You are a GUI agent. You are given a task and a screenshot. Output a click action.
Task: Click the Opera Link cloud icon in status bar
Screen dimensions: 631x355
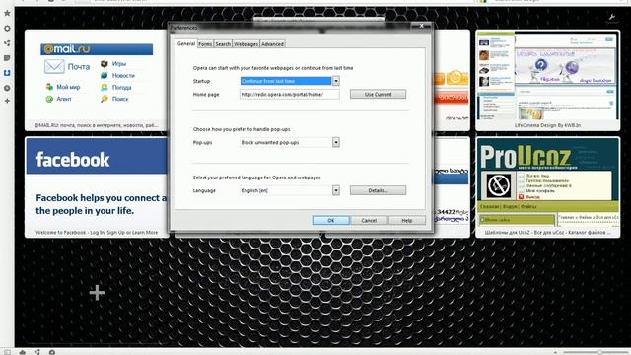22,352
